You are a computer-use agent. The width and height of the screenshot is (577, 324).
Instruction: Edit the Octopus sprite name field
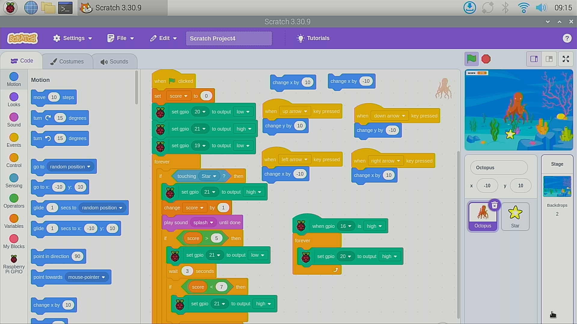(499, 167)
